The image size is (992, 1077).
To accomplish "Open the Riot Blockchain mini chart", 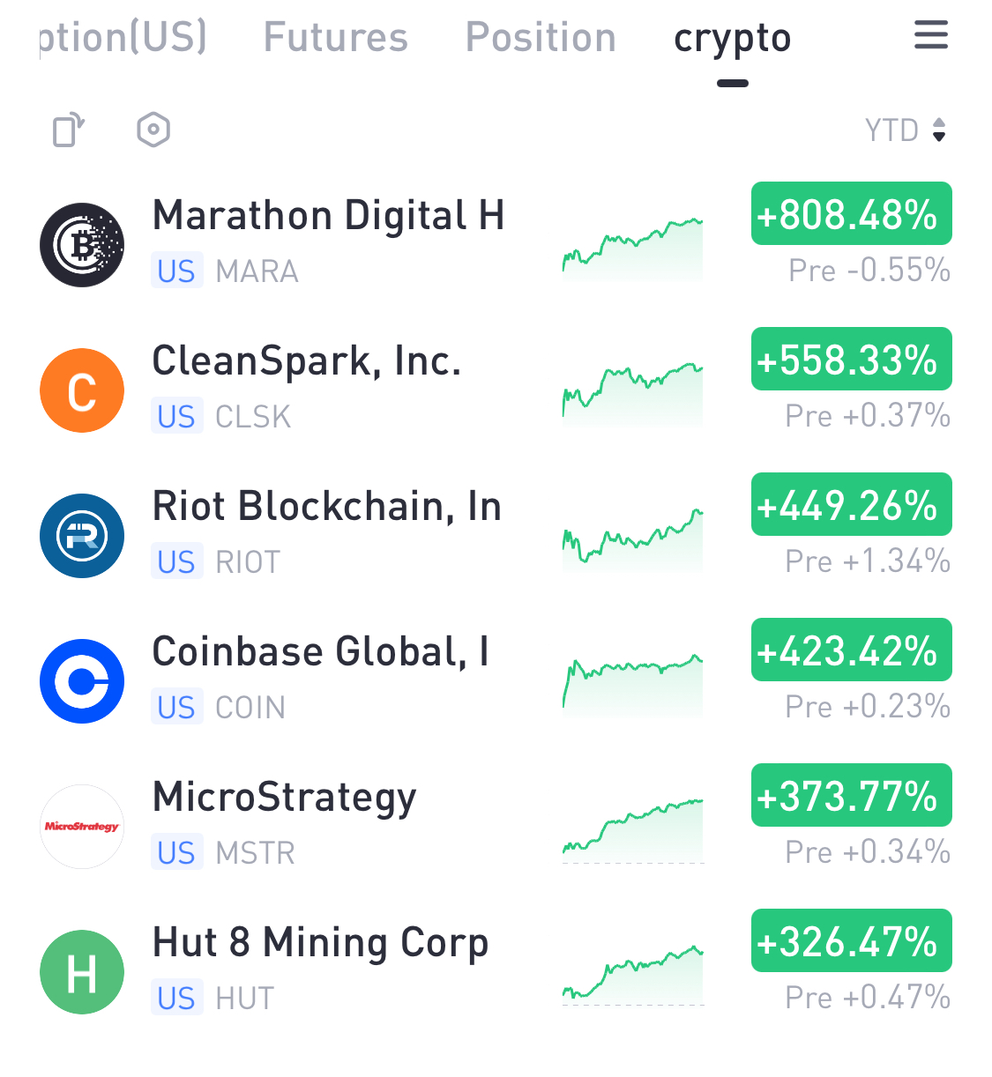I will [x=633, y=538].
